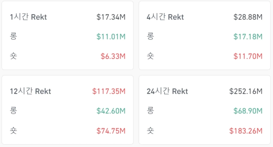Click the $6.33M short liquidation value
The height and width of the screenshot is (147, 273).
coord(113,56)
